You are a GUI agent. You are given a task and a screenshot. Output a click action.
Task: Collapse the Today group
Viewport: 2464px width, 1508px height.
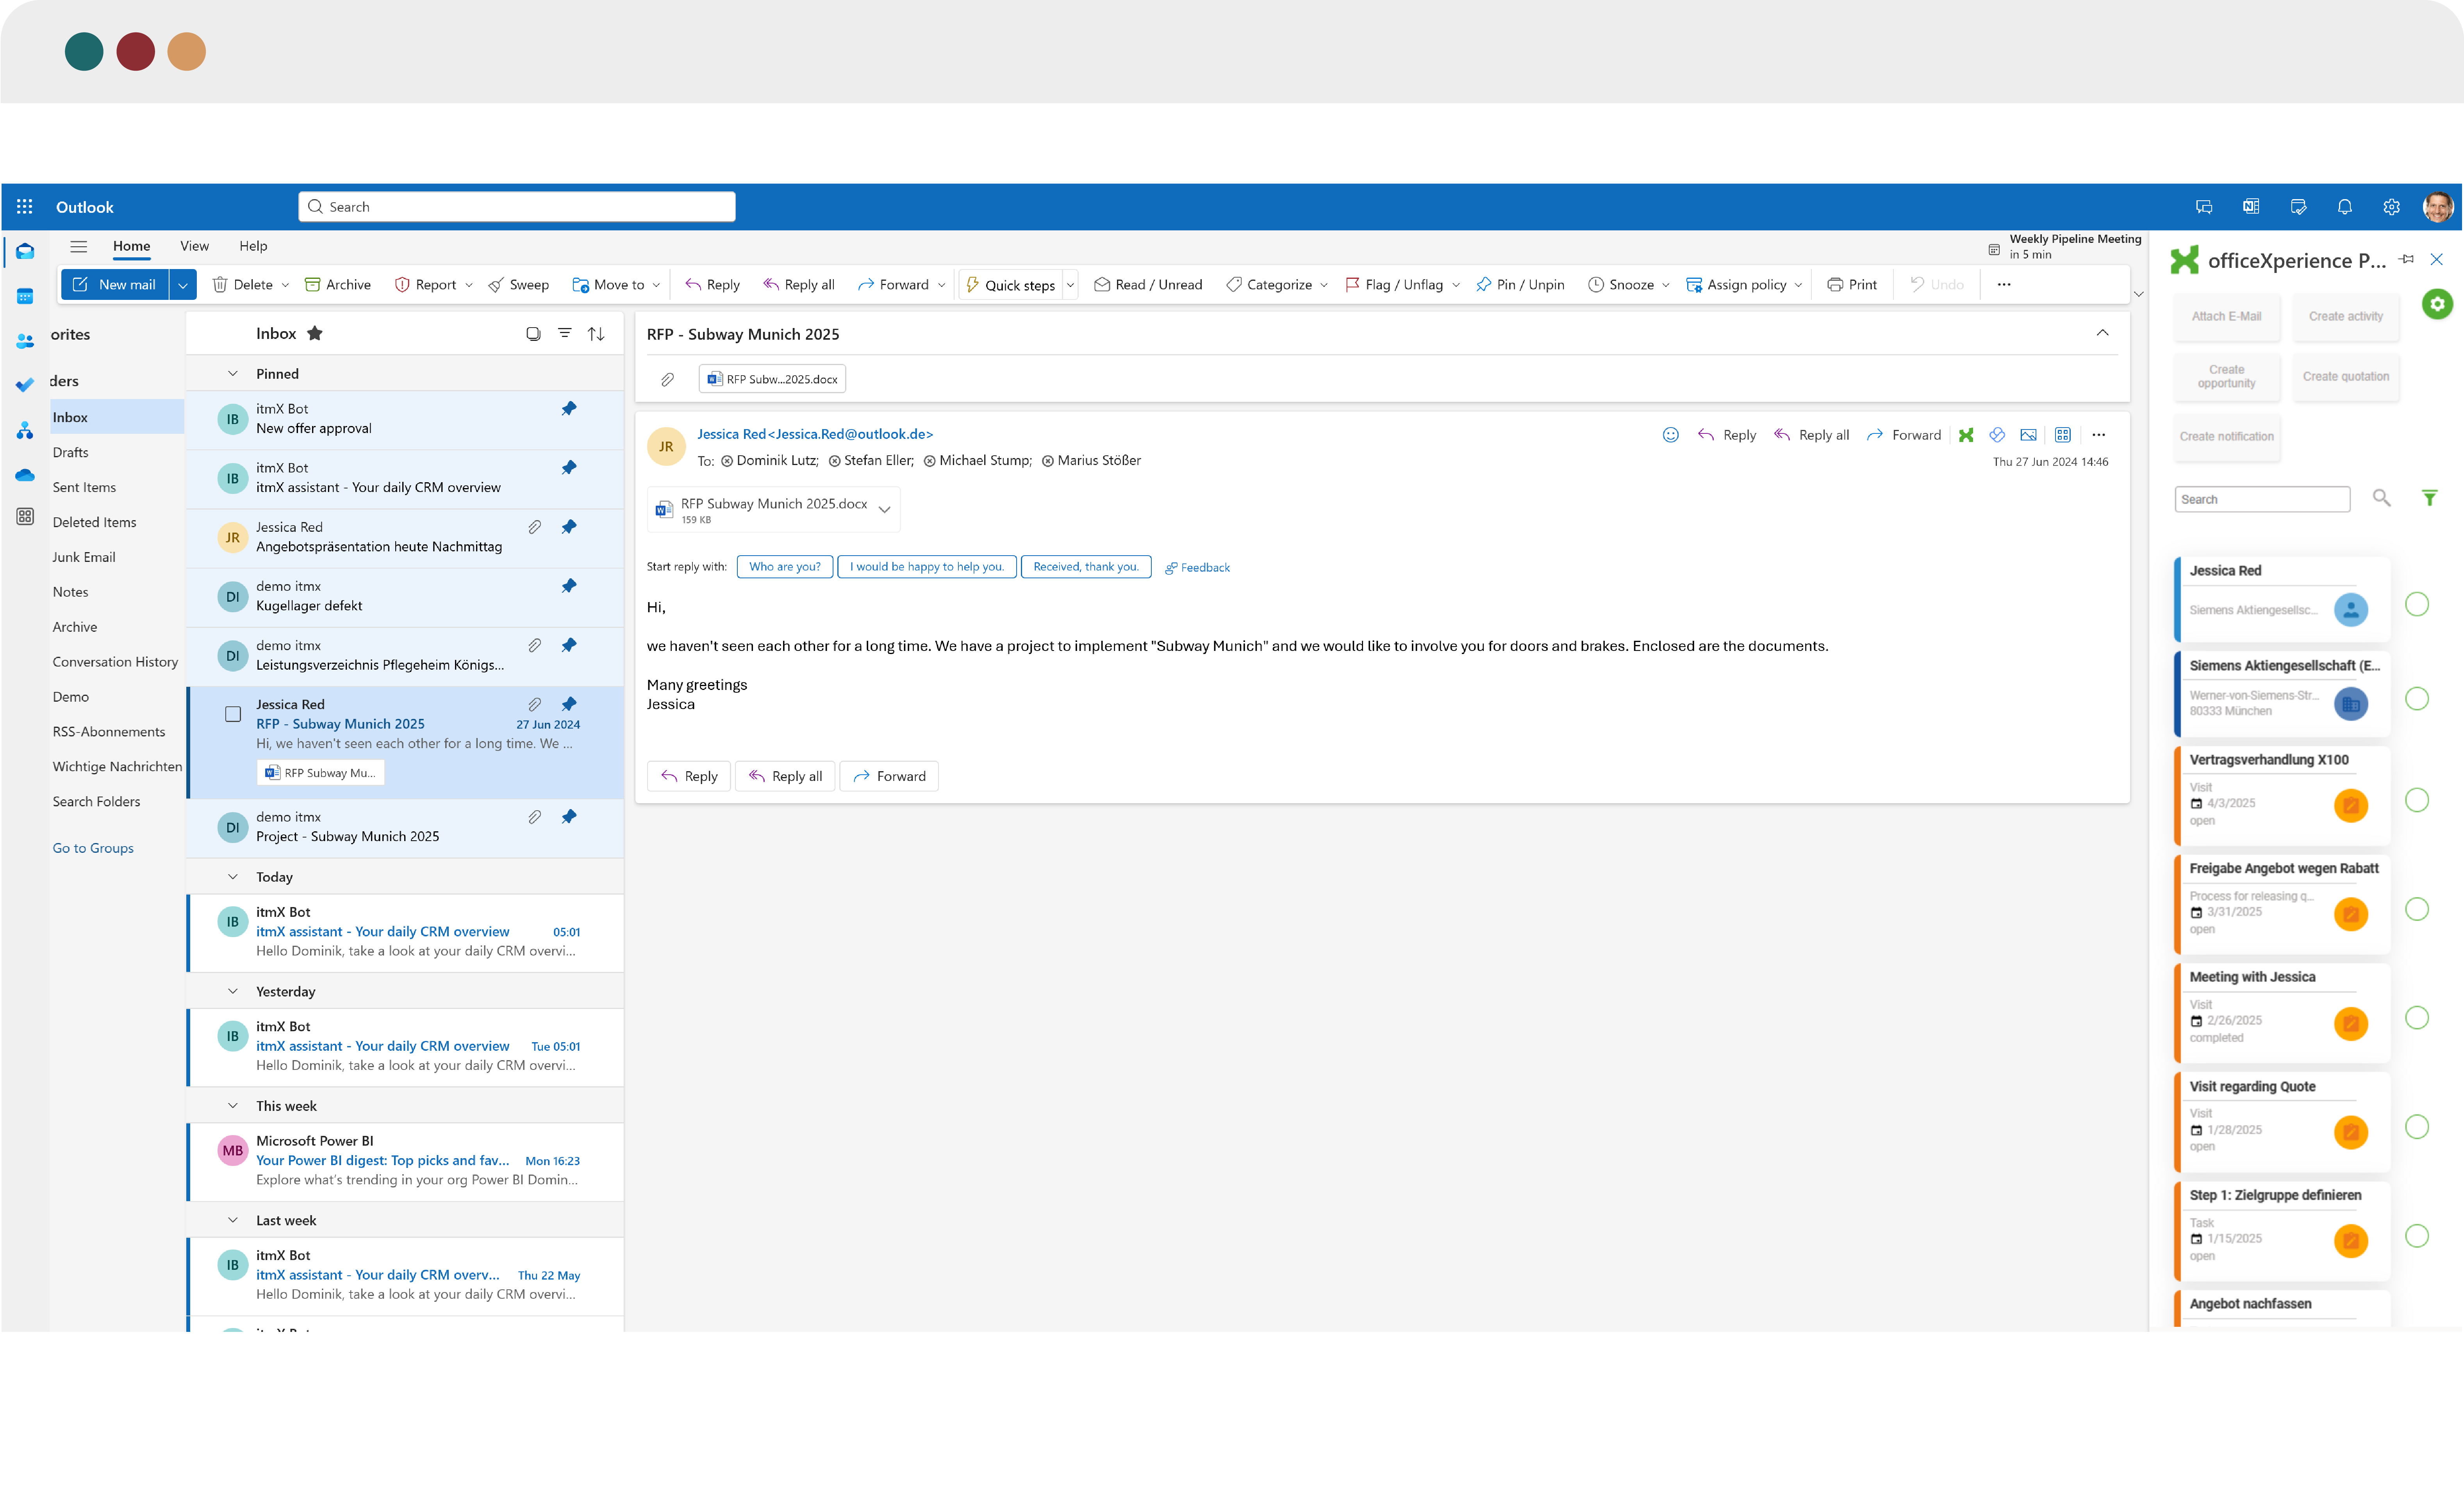(233, 877)
